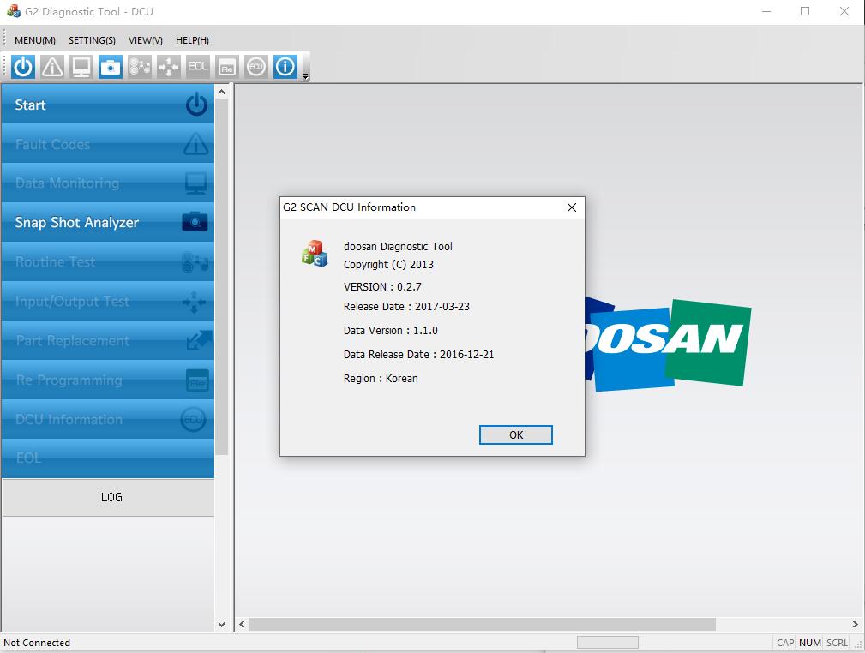The height and width of the screenshot is (653, 865).
Task: Click the Routine Test toolbar icon
Action: coord(140,68)
